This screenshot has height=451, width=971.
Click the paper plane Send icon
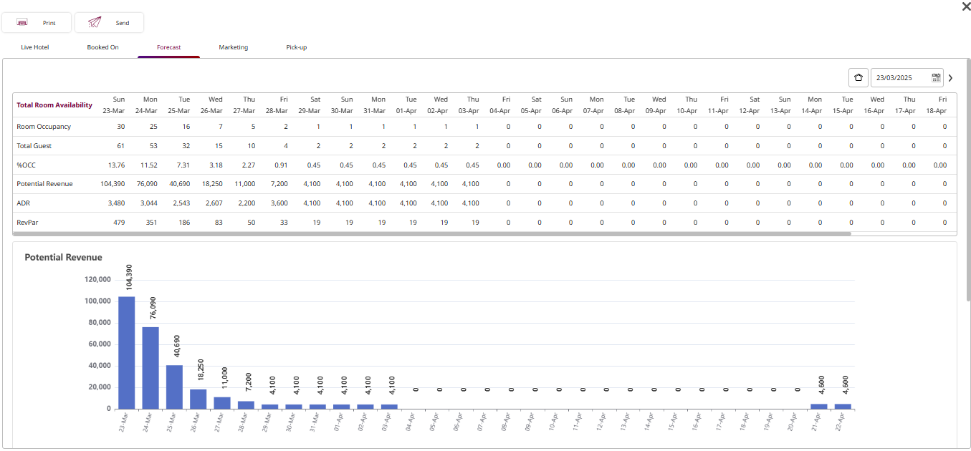point(95,23)
